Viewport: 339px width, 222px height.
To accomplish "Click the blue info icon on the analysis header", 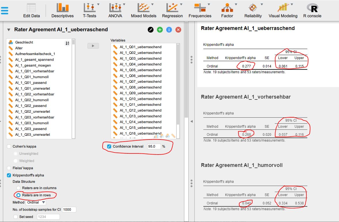I will (169, 30).
